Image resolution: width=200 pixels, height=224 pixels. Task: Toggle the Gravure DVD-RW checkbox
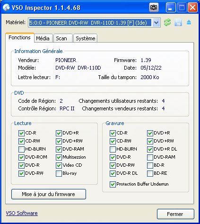point(113,165)
